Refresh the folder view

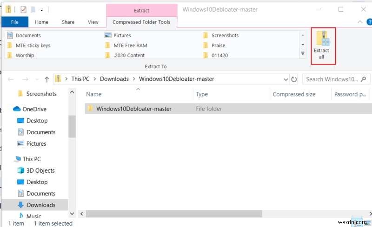point(294,79)
